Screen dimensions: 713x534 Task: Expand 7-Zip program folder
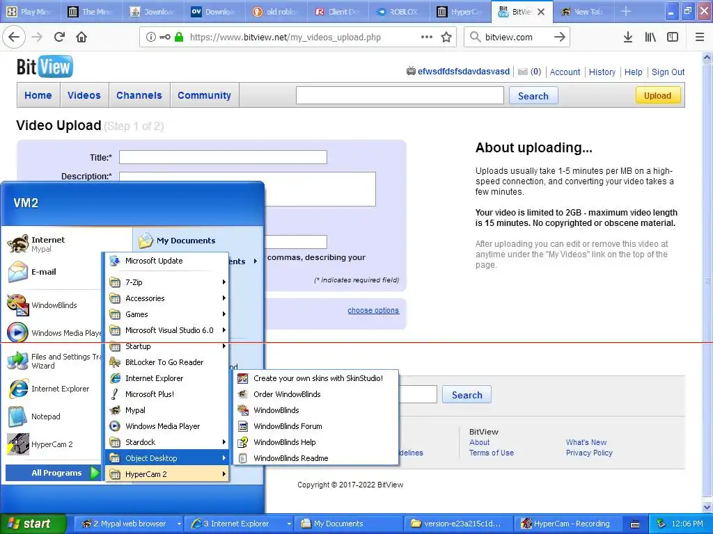pos(167,282)
